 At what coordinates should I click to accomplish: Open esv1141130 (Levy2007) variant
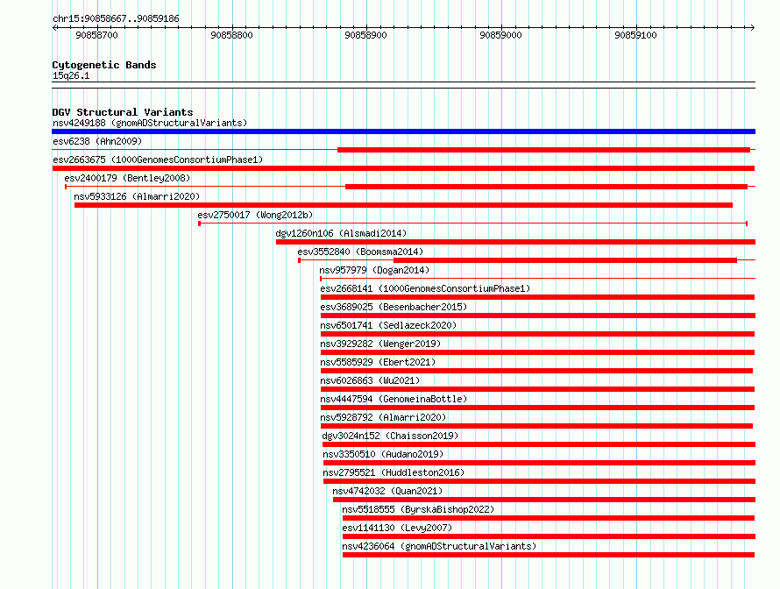point(397,528)
